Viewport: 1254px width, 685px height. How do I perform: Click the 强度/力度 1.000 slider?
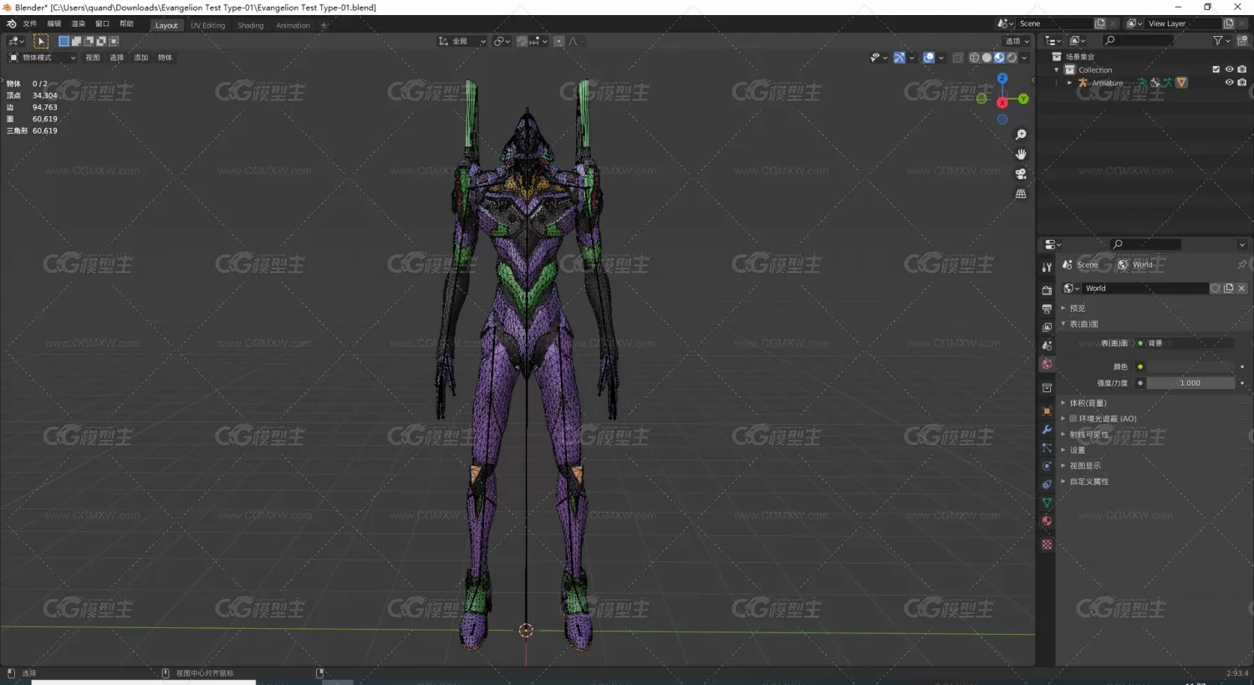click(x=1190, y=383)
